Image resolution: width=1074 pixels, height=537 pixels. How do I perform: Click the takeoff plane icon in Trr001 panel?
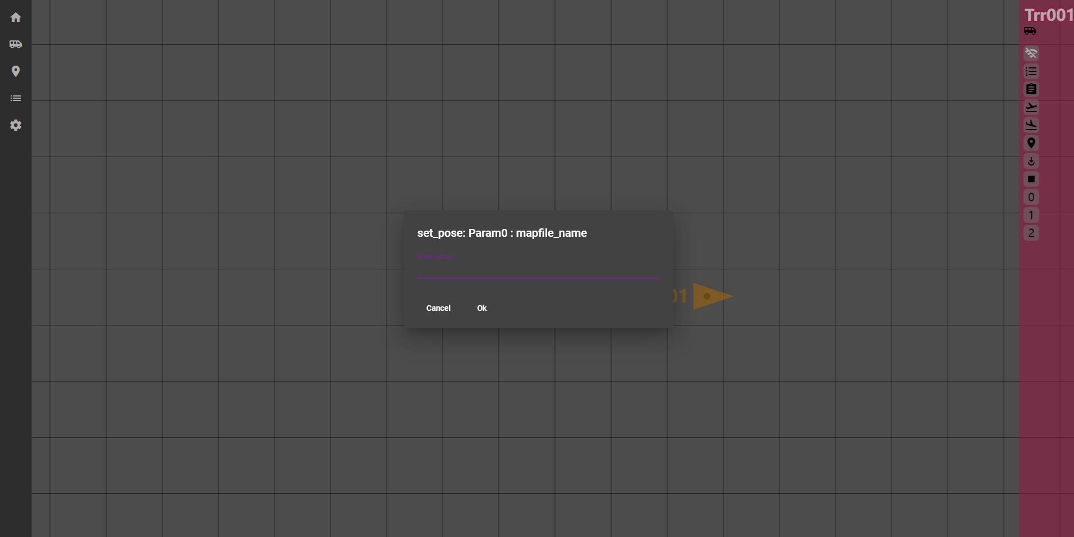click(1031, 107)
